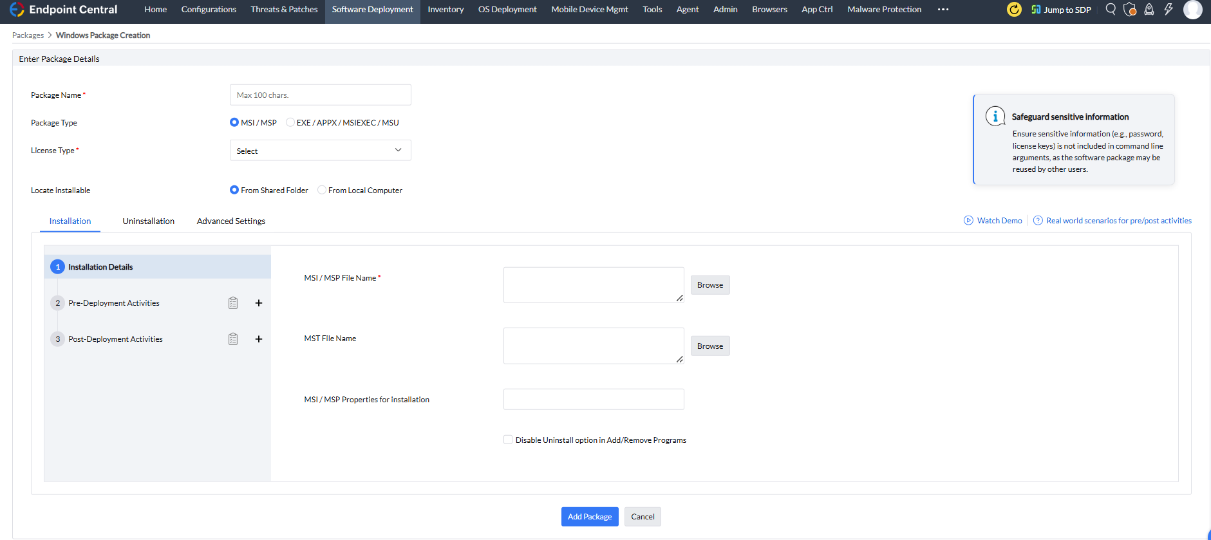1211x540 pixels.
Task: Switch to the Installation tab
Action: click(70, 221)
